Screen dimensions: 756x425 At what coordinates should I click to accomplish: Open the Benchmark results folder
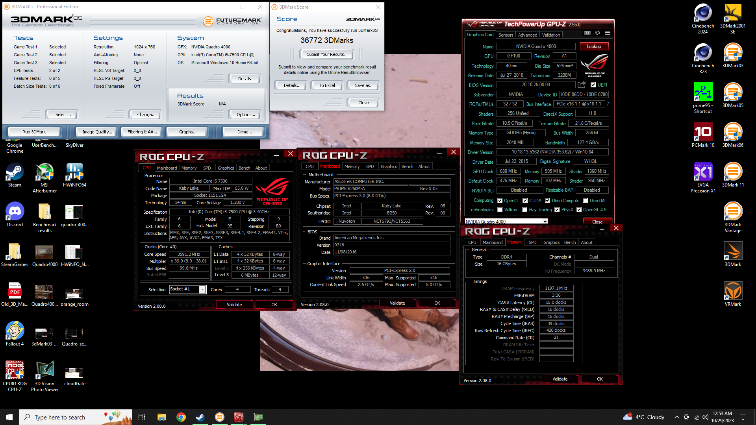(44, 218)
